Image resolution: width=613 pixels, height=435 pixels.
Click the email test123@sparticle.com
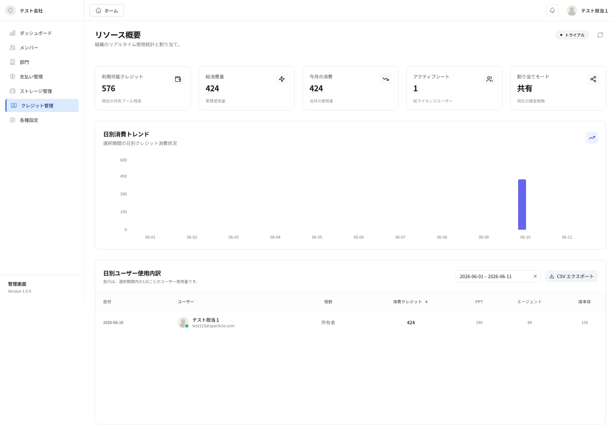pyautogui.click(x=213, y=326)
